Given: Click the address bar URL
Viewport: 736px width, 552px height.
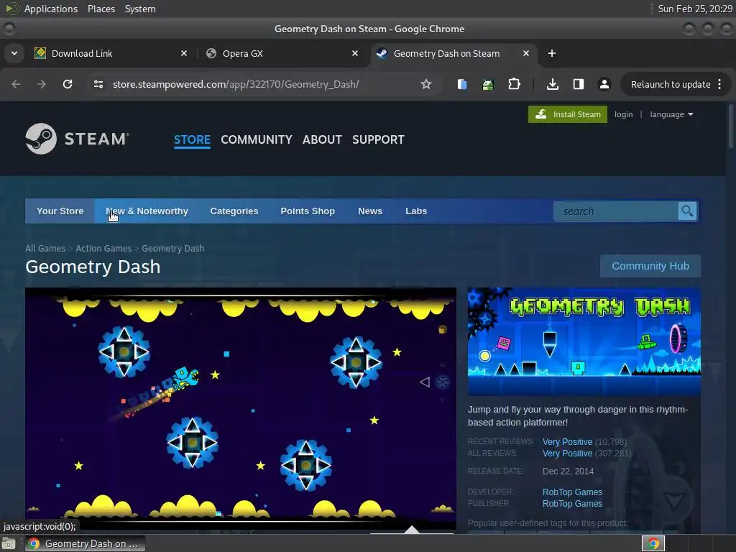Looking at the screenshot, I should coord(236,84).
